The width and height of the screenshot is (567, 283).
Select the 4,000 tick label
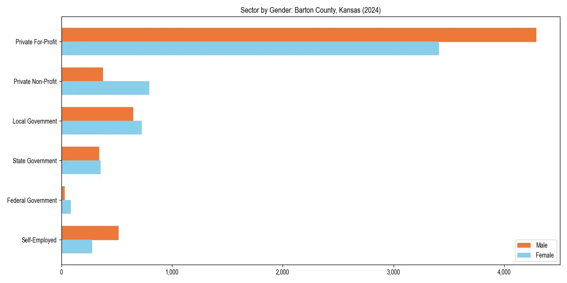pos(504,271)
